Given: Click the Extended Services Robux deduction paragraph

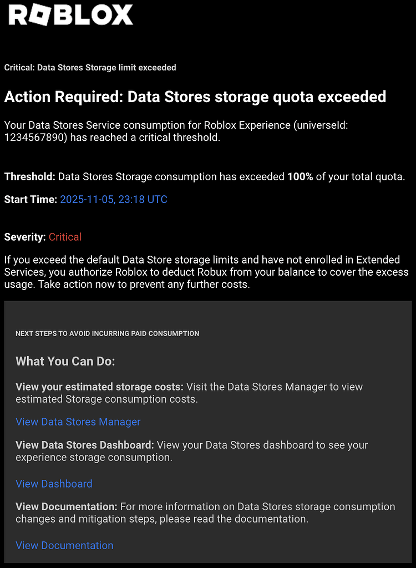Looking at the screenshot, I should [x=206, y=272].
